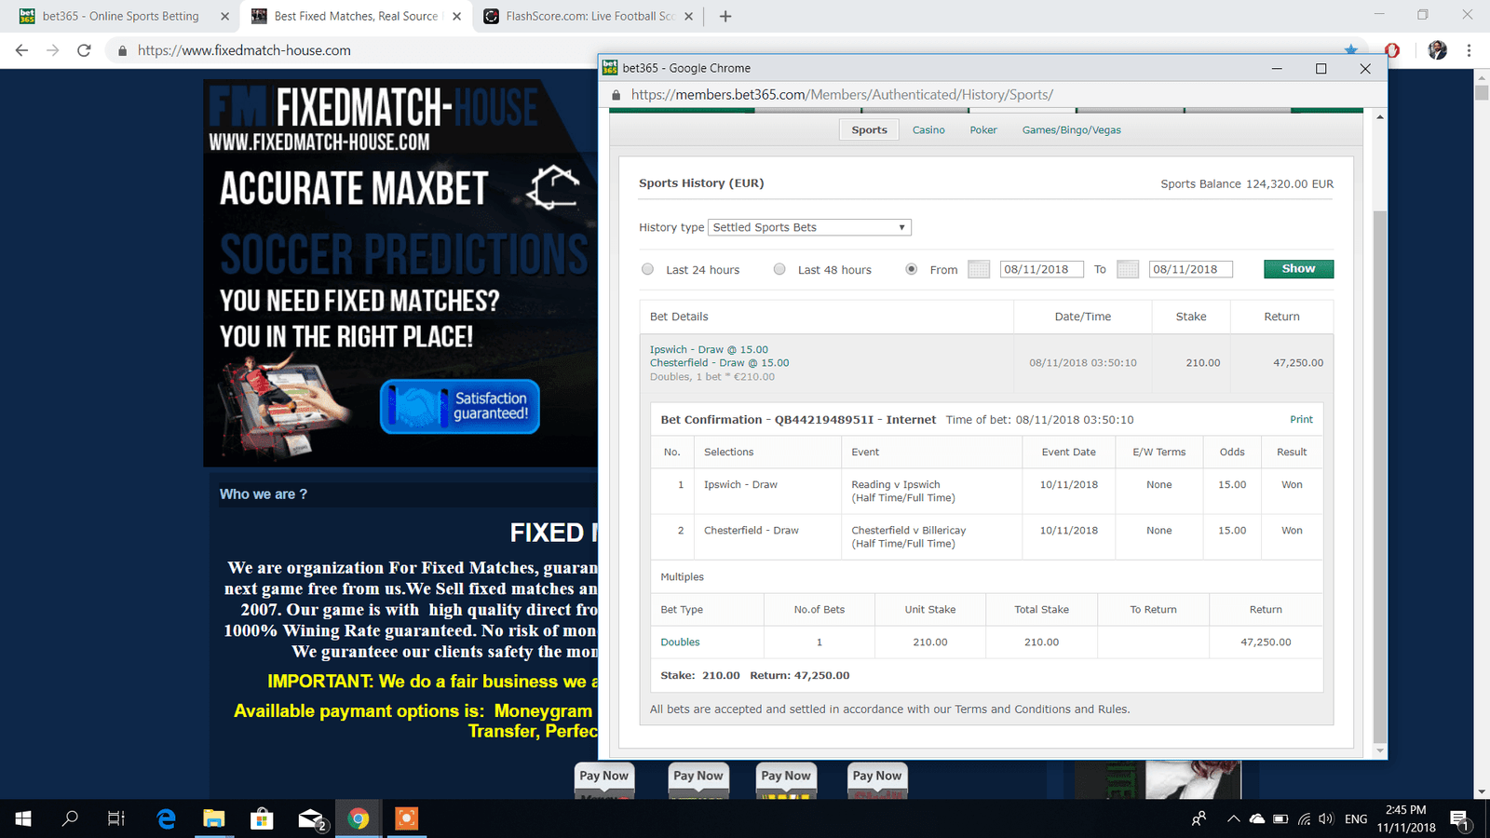Image resolution: width=1490 pixels, height=838 pixels.
Task: Switch to the Casino history tab
Action: 928,130
